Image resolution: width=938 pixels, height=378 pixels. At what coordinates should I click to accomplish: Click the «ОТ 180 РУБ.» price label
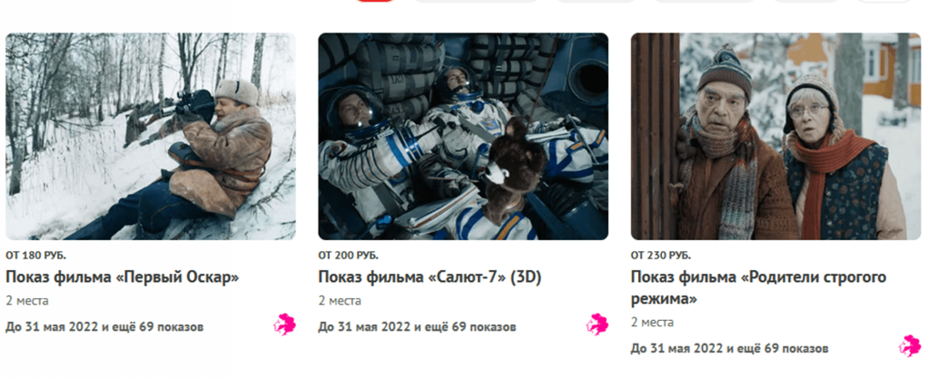pos(35,255)
